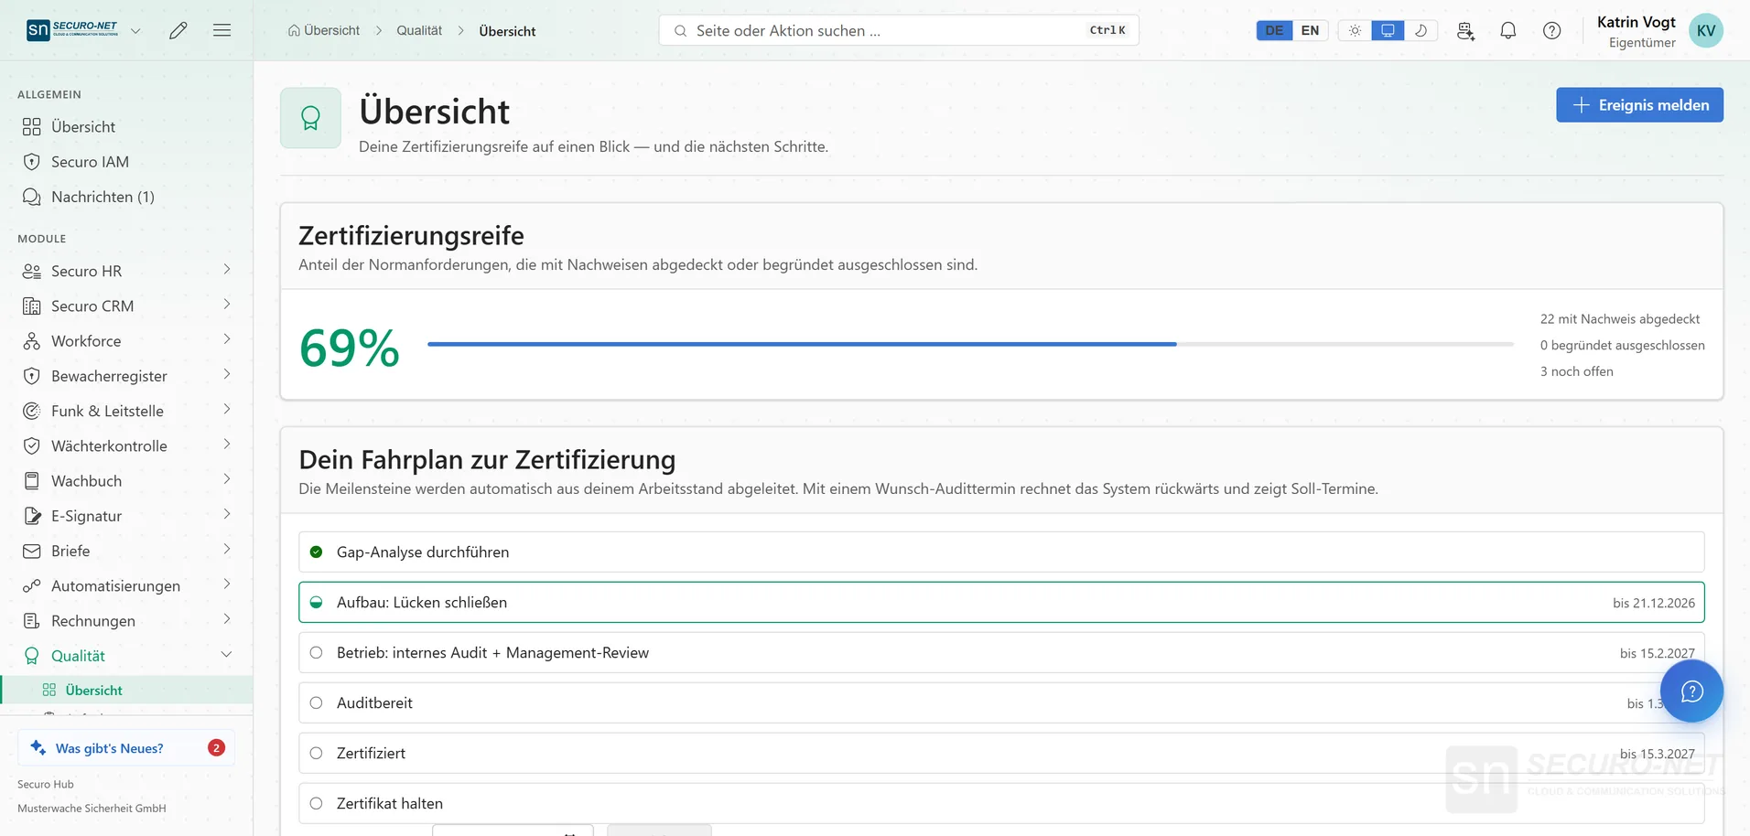The width and height of the screenshot is (1750, 836).
Task: Enable dark theme moon icon
Action: tap(1421, 30)
